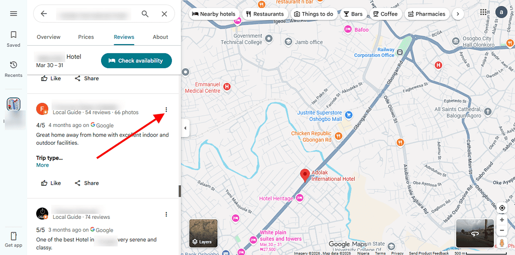Click the Osogbo City Hall marker
The image size is (515, 255).
pos(456,41)
